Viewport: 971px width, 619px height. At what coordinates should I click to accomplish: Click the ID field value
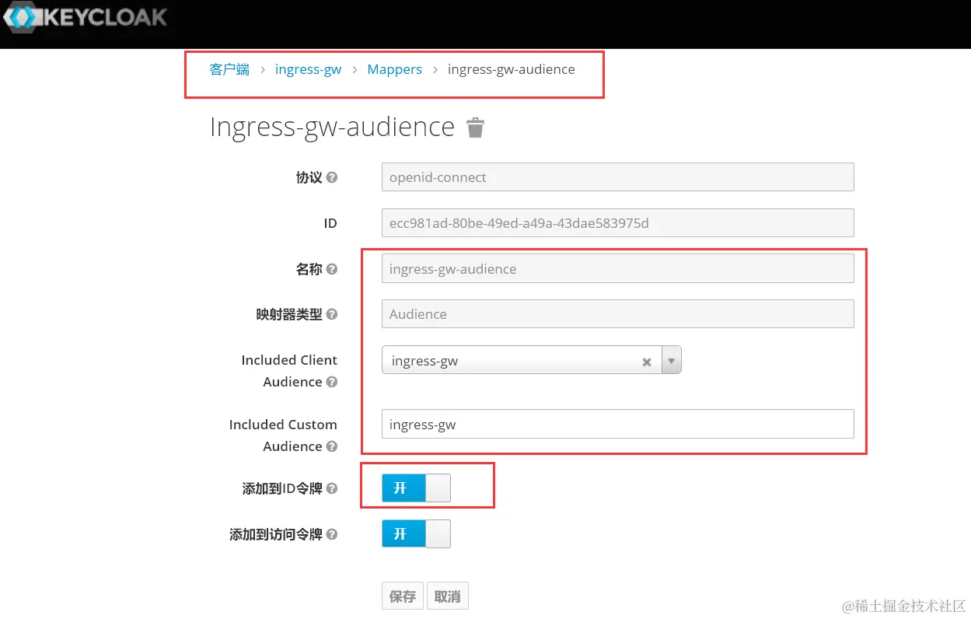point(618,223)
